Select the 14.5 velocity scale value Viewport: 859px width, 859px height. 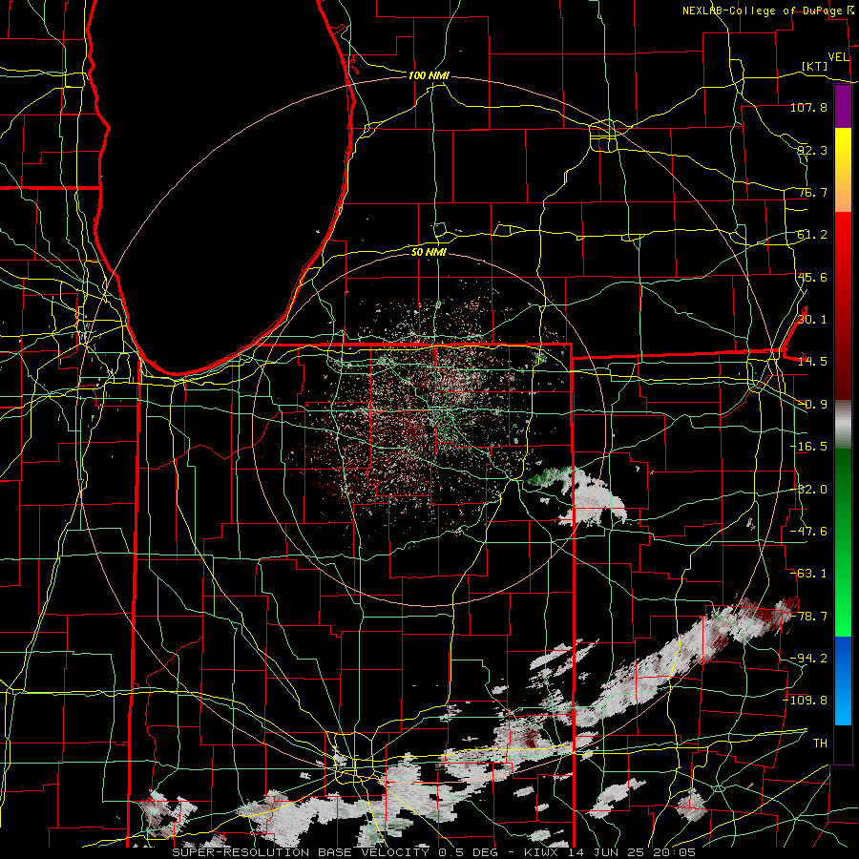click(x=812, y=362)
